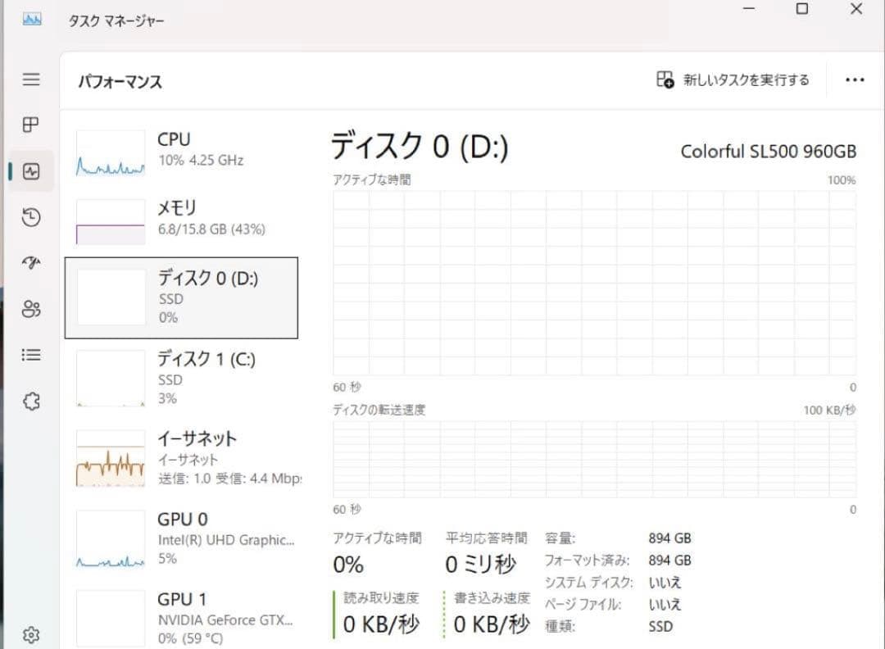885x649 pixels.
Task: Open Task Manager settings via the gear icon
Action: pyautogui.click(x=30, y=634)
